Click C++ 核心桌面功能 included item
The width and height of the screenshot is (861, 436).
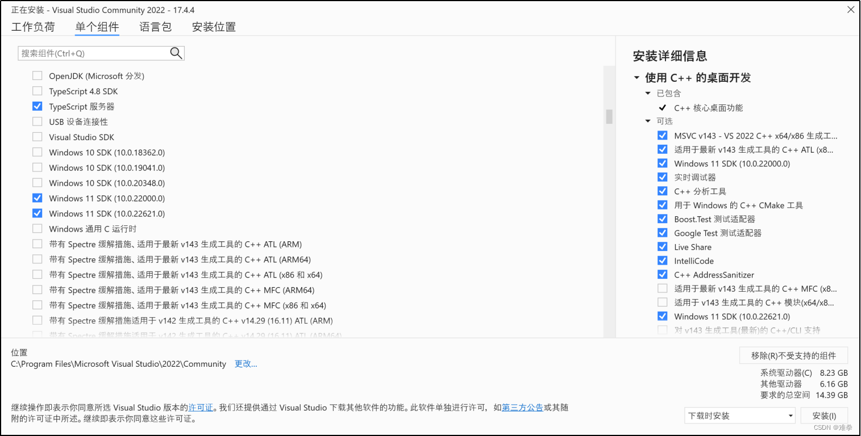point(708,108)
